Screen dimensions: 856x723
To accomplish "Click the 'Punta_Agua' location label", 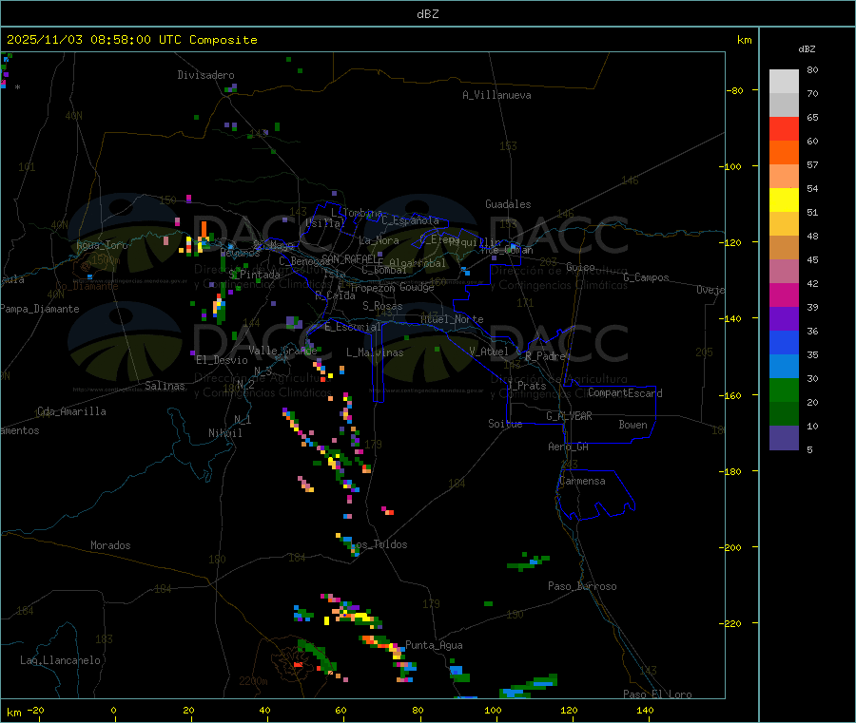I will click(x=434, y=645).
